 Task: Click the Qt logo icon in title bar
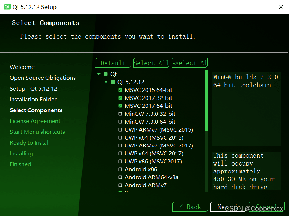[7, 7]
